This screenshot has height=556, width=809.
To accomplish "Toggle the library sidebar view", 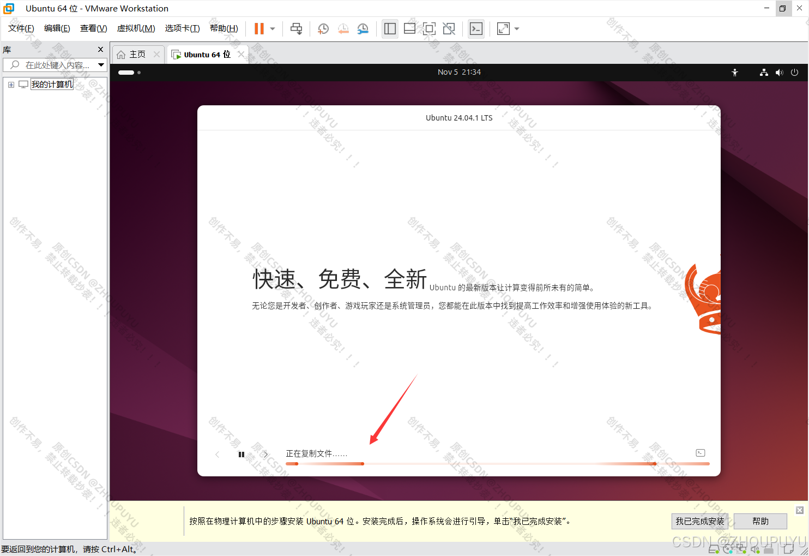I will 390,29.
